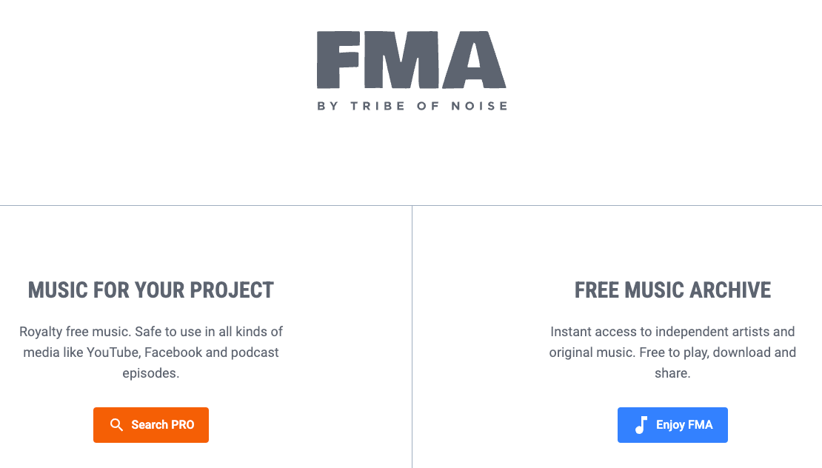822x468 pixels.
Task: Click the BY TRIBE OF NOISE tagline
Action: 411,105
